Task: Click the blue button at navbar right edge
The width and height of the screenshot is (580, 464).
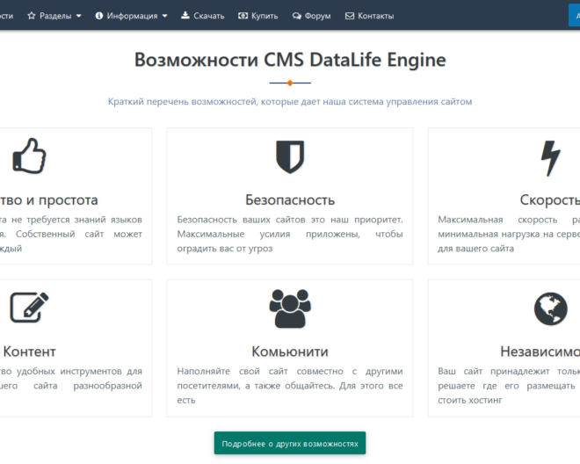Action: [574, 16]
